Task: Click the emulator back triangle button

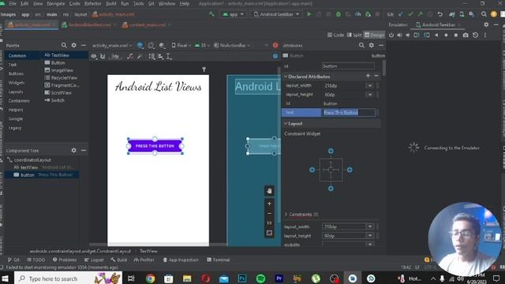Action: click(436, 35)
